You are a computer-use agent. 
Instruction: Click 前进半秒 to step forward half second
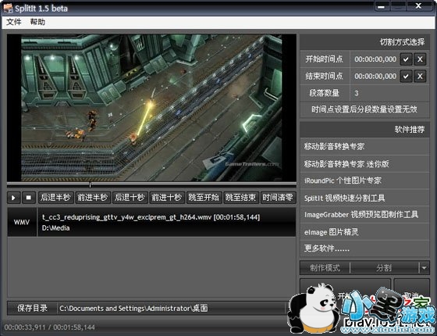click(x=93, y=198)
